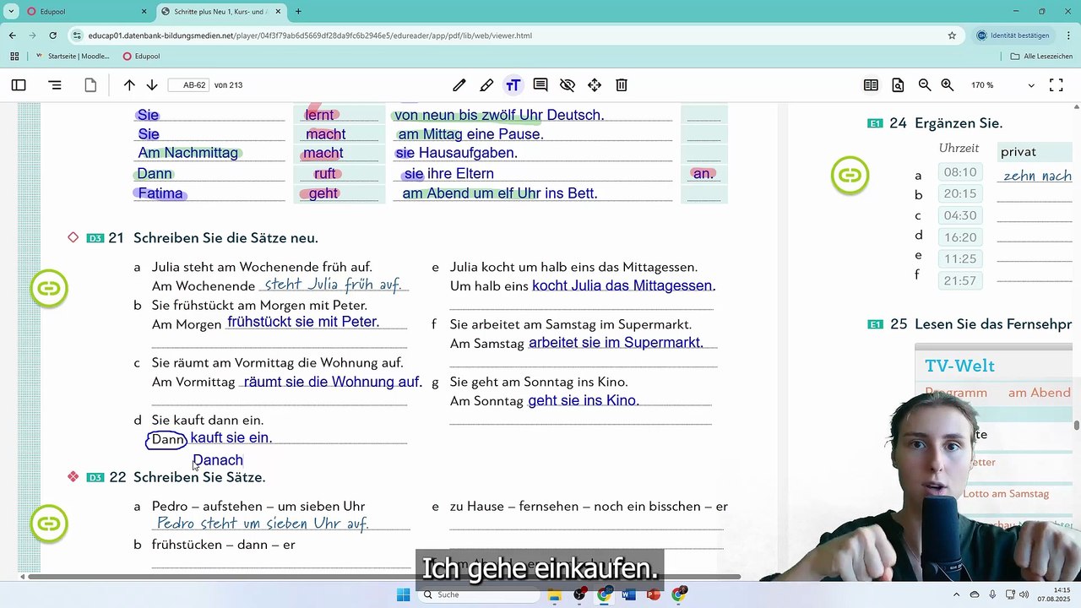Open the Alle Lesezeichen folder

(1041, 57)
